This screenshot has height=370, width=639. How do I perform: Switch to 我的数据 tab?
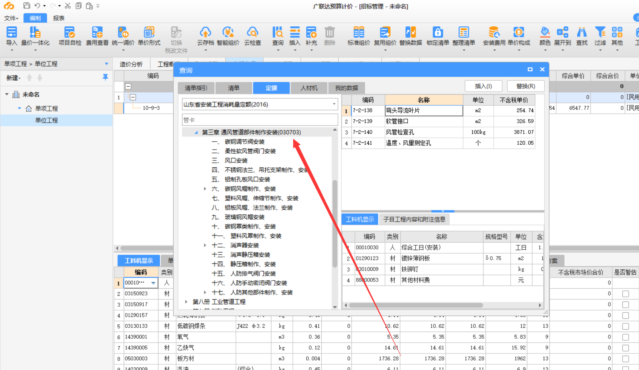[347, 88]
